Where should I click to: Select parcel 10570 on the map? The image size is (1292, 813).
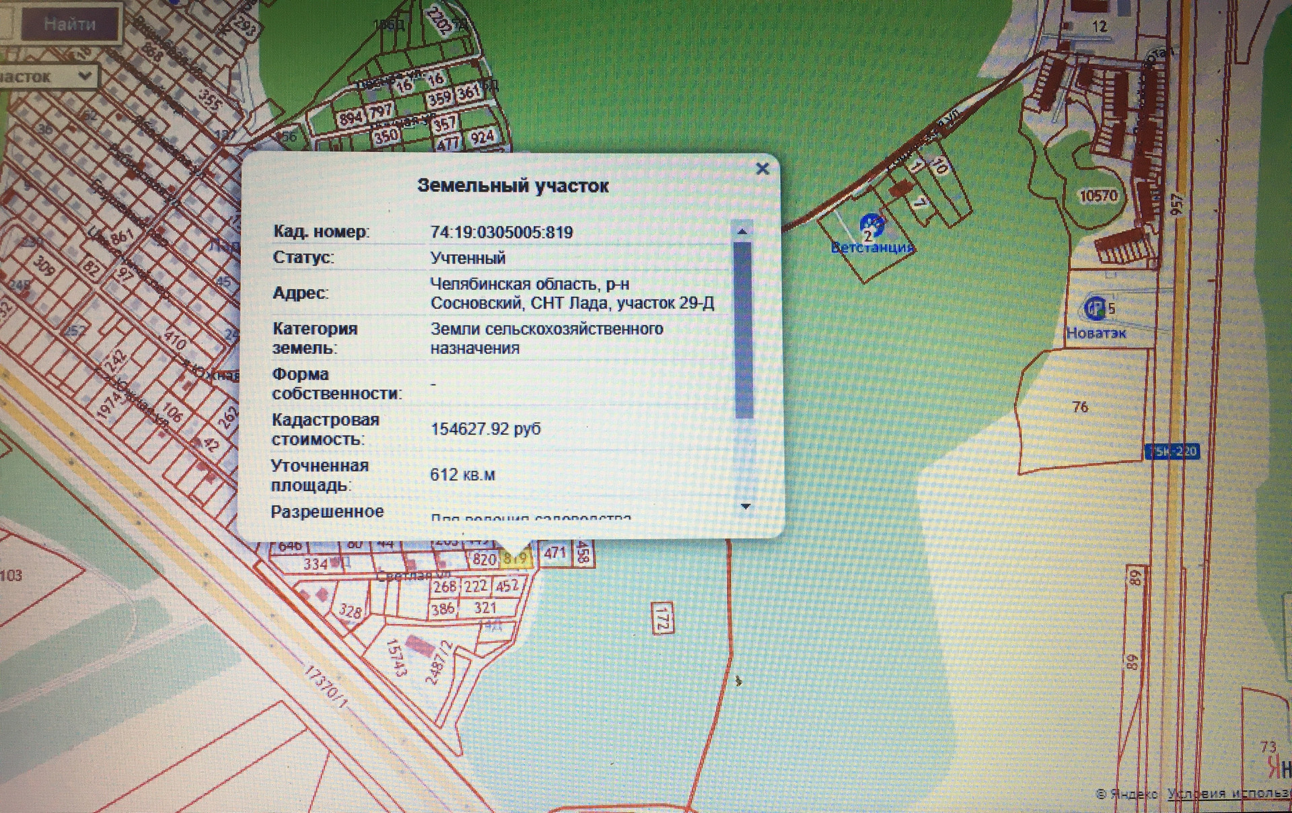point(1098,197)
